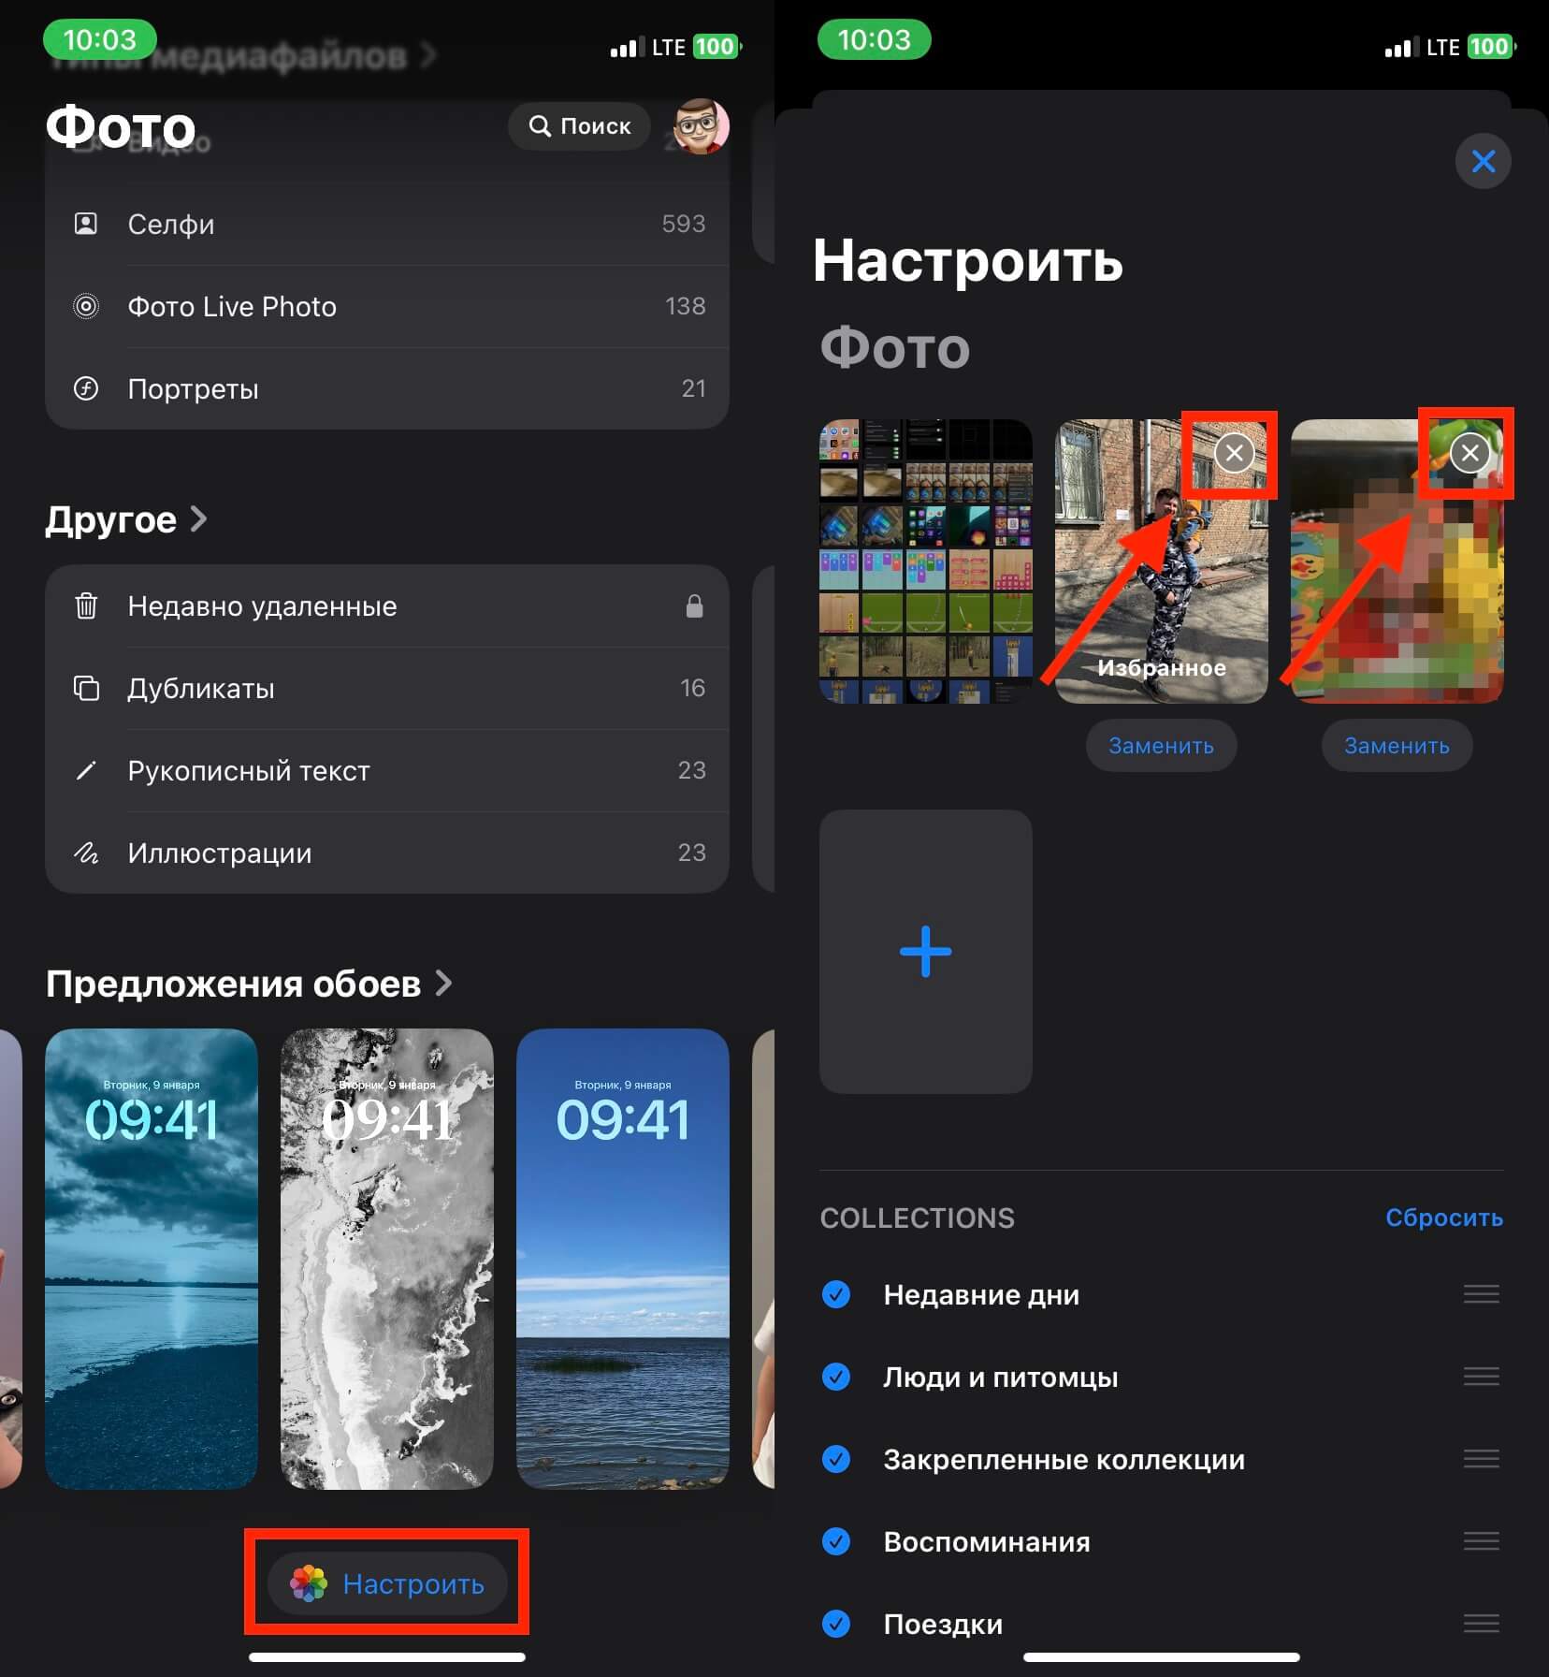Disable Закрепленные коллекции checkbox
This screenshot has width=1549, height=1677.
pos(835,1459)
